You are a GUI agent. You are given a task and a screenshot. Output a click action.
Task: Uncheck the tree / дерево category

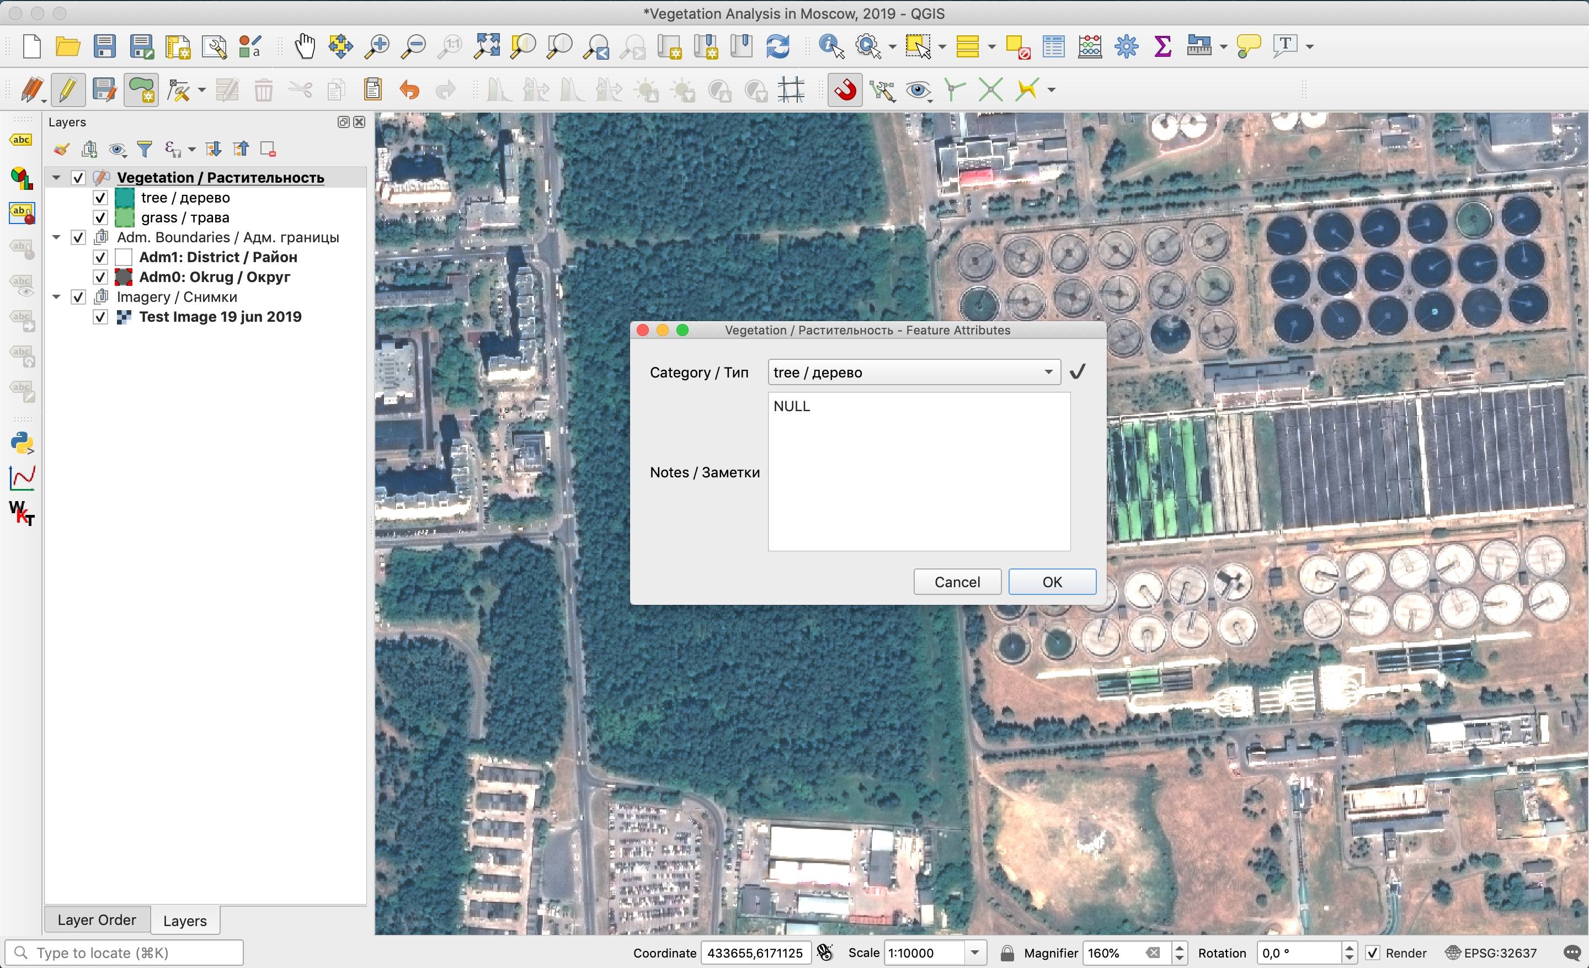100,198
